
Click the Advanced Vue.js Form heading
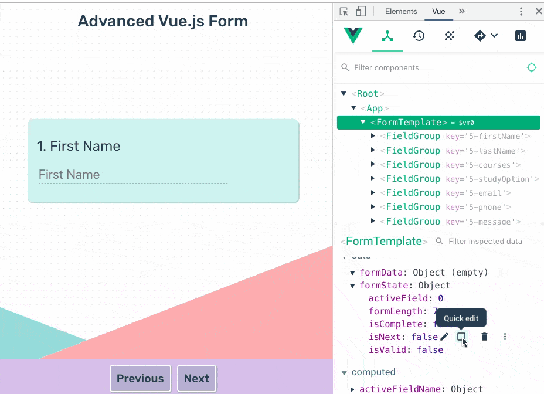click(x=163, y=21)
